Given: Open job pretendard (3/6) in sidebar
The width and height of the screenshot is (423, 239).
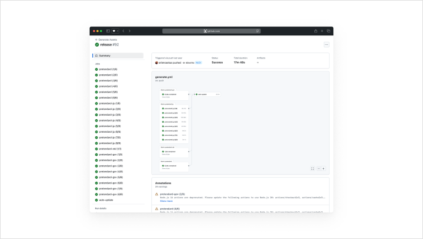Looking at the screenshot, I should click(106, 81).
